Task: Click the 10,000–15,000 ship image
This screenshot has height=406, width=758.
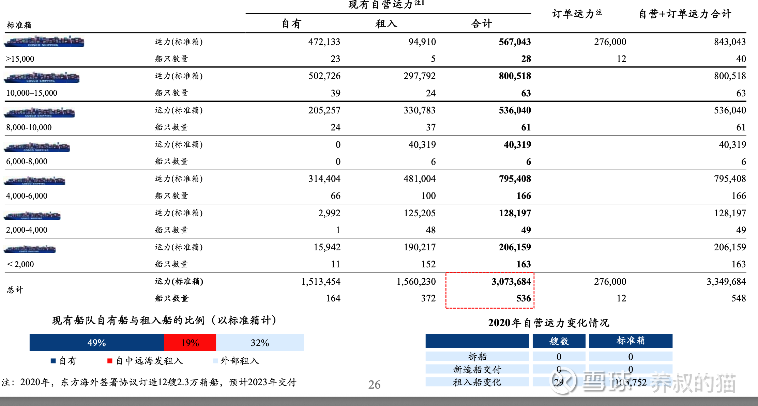Action: click(x=42, y=77)
